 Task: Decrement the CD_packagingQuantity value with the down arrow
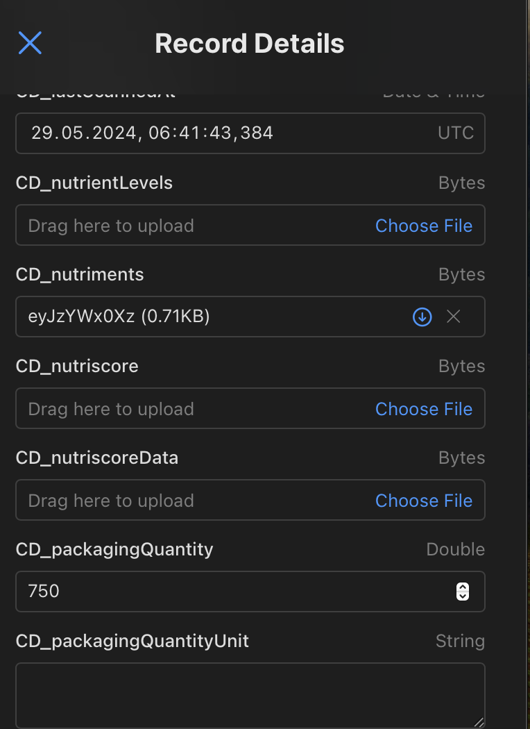click(x=463, y=596)
